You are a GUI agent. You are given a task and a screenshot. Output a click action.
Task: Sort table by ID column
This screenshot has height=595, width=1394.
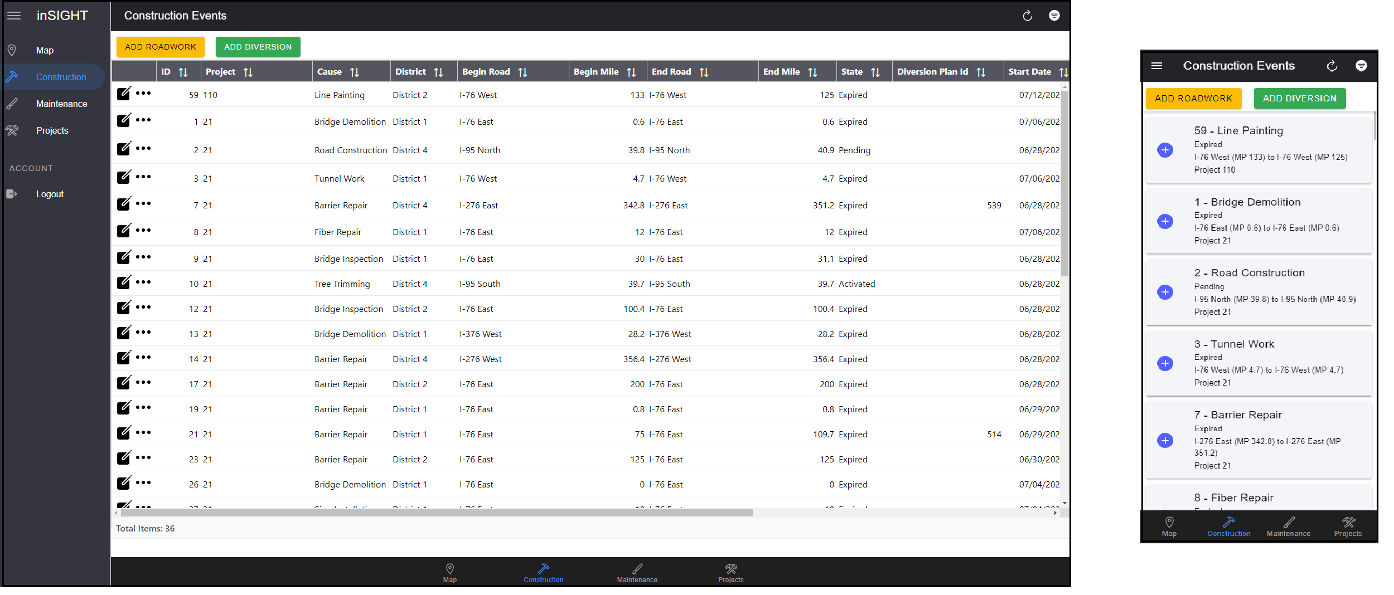[x=183, y=72]
